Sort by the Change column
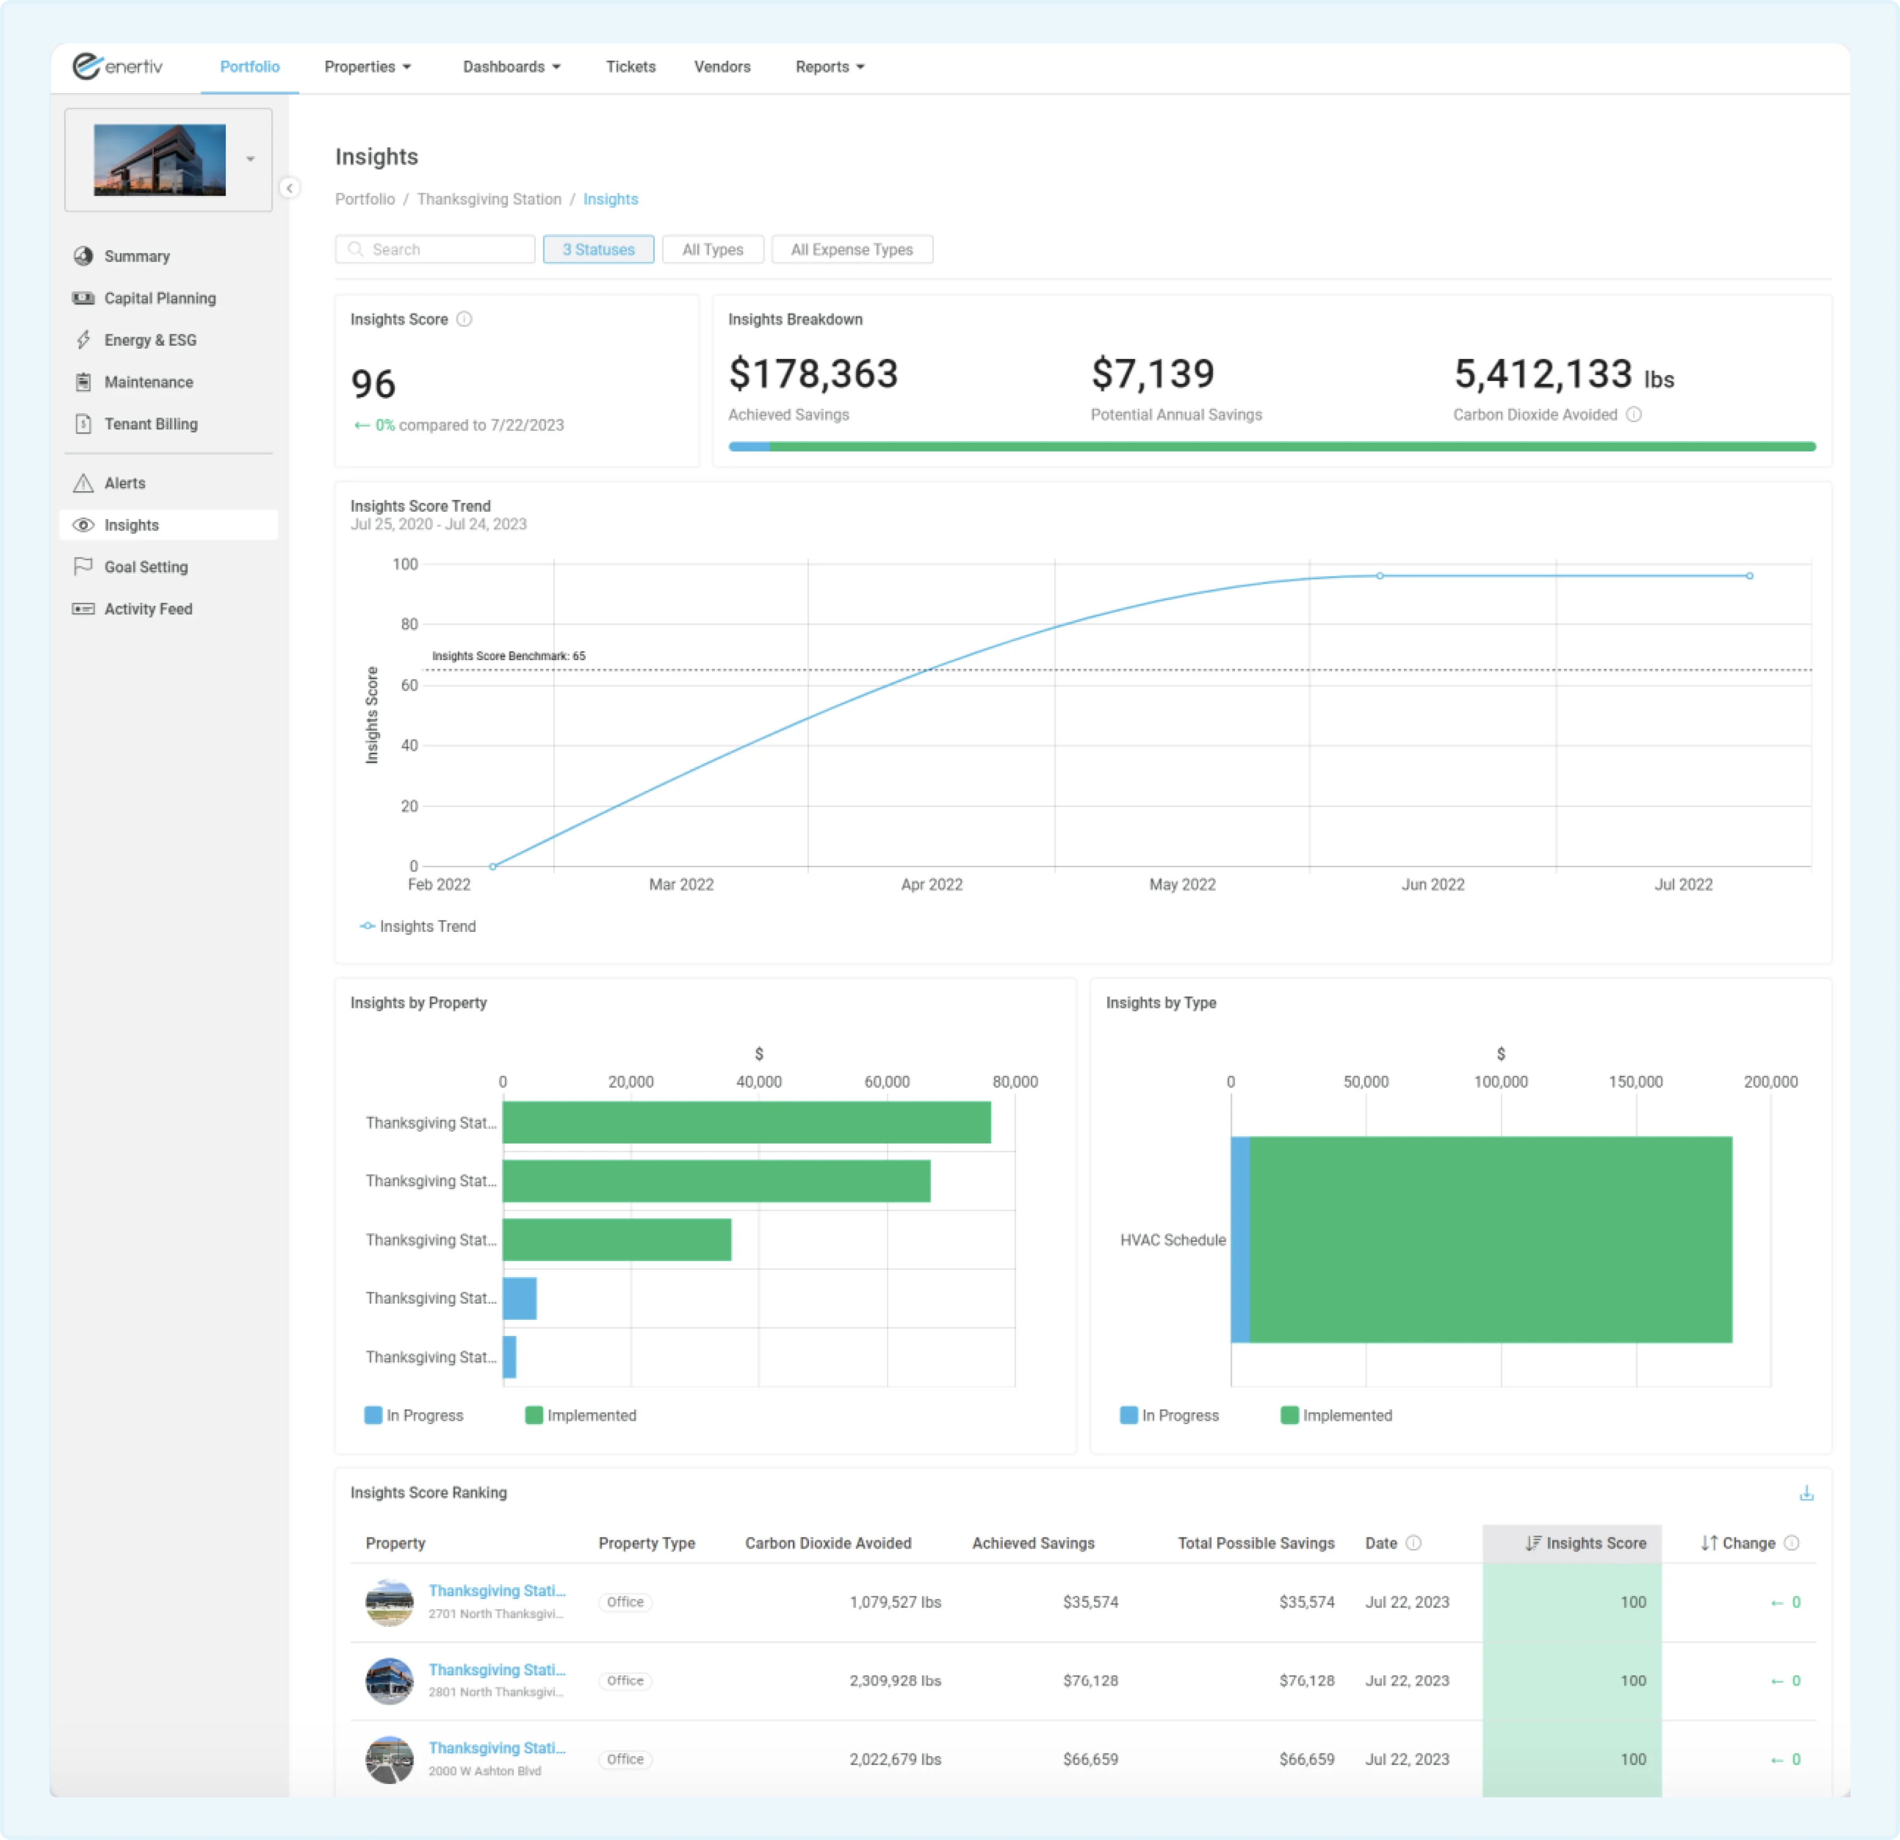The width and height of the screenshot is (1900, 1840). click(x=1738, y=1542)
